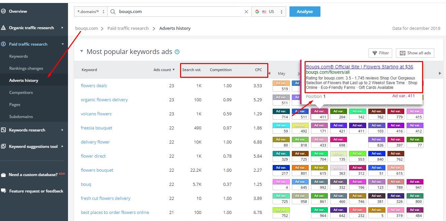Click the 0.37 competition value for bouq
The image size is (446, 221).
point(227,184)
